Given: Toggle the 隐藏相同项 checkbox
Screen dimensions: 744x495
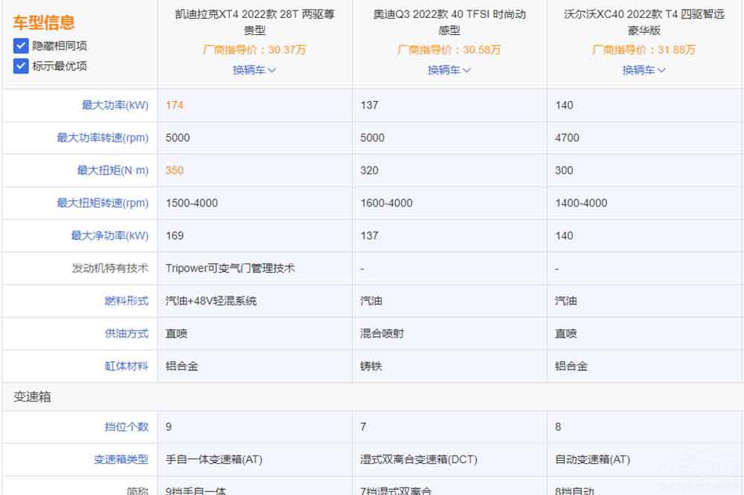Looking at the screenshot, I should (x=21, y=45).
